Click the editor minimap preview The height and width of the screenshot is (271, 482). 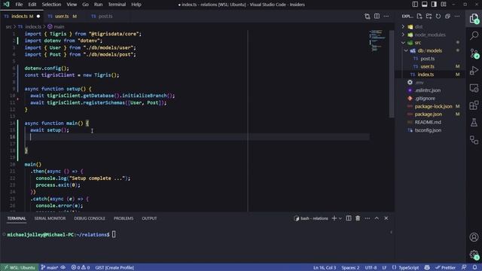tap(378, 40)
